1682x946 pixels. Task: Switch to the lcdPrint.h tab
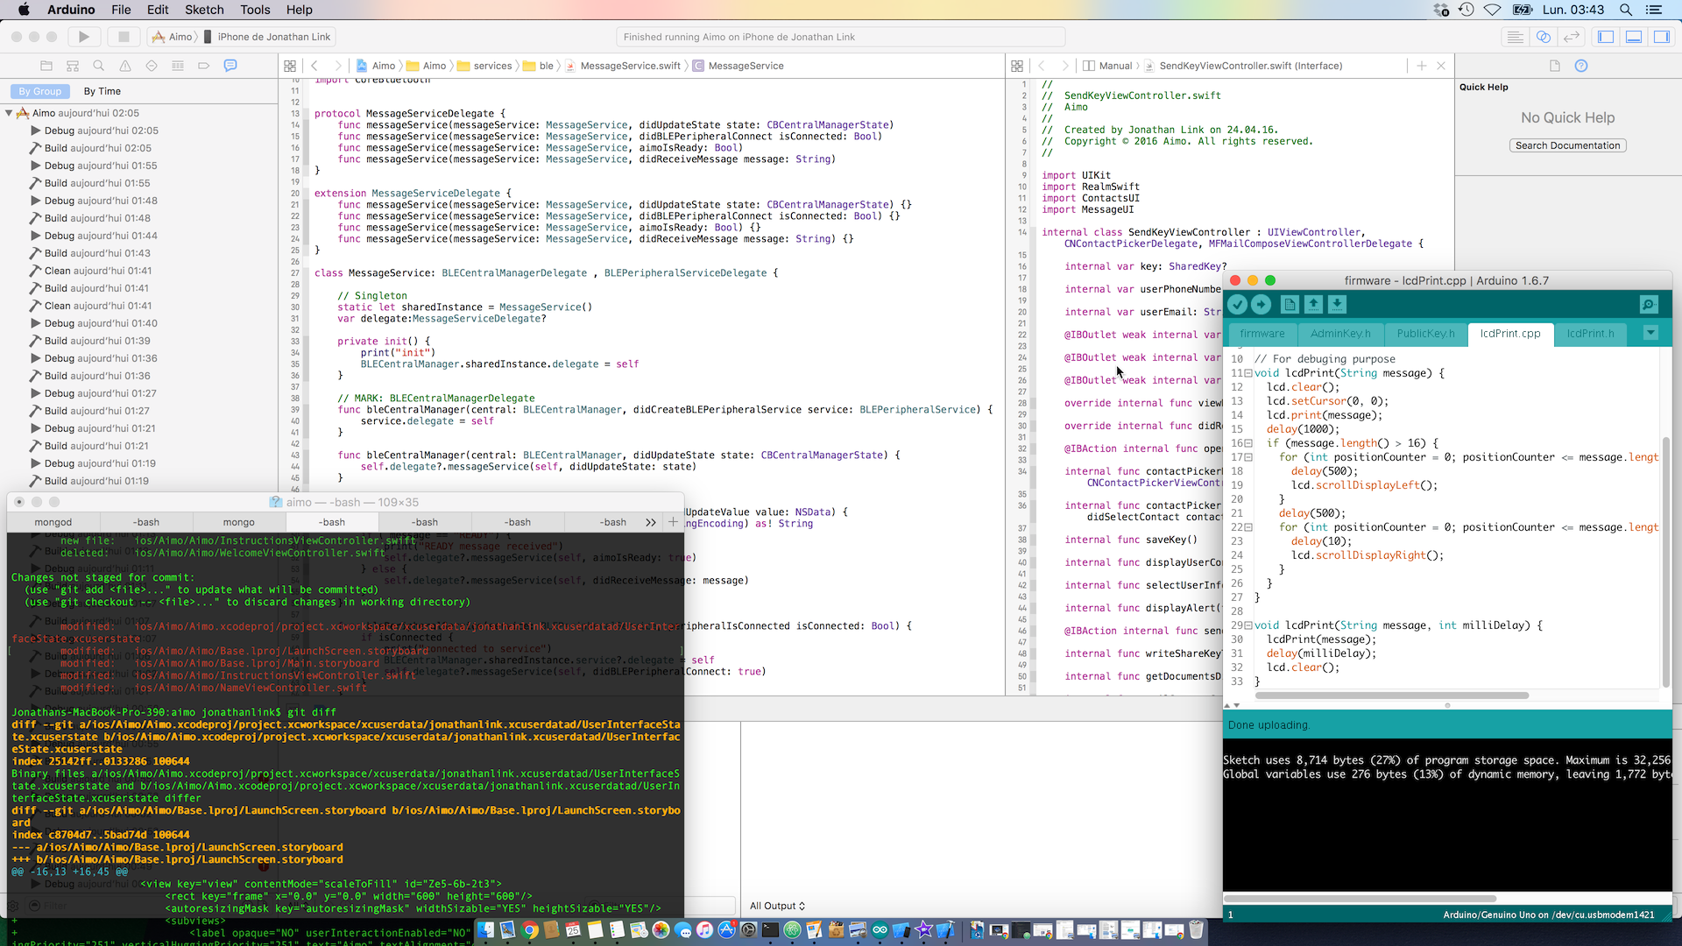point(1590,334)
